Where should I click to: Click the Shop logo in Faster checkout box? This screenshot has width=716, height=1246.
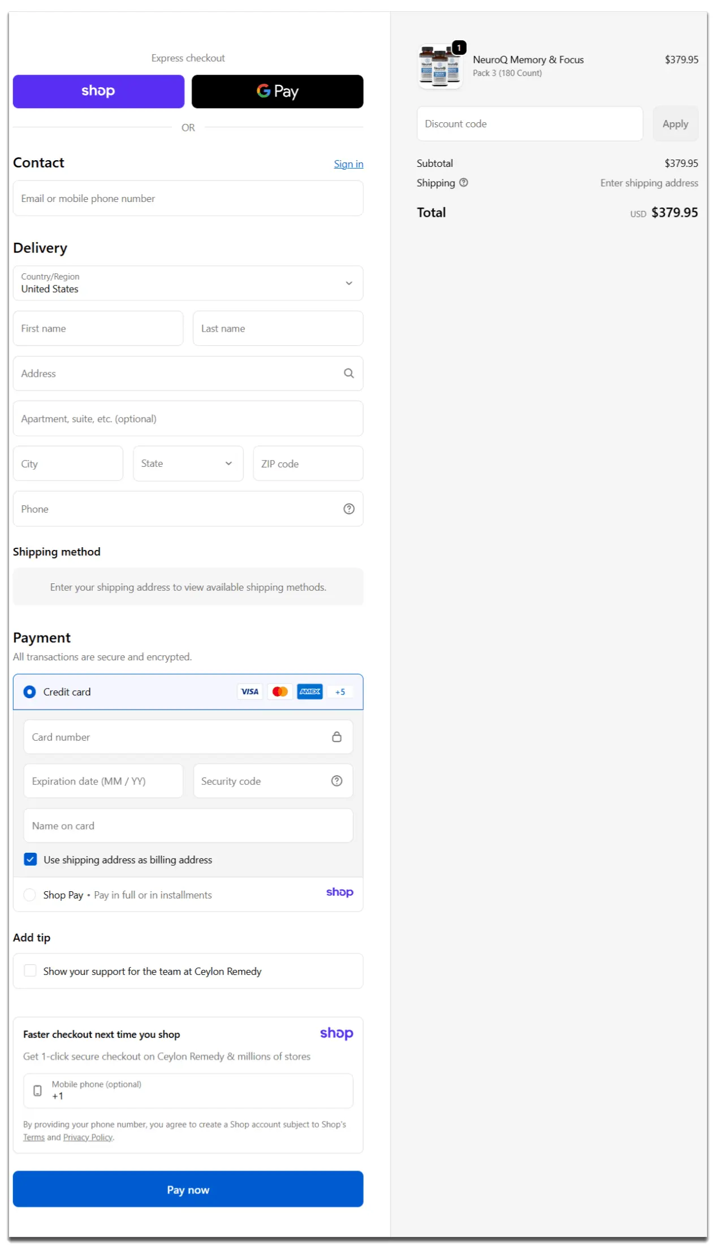[337, 1034]
